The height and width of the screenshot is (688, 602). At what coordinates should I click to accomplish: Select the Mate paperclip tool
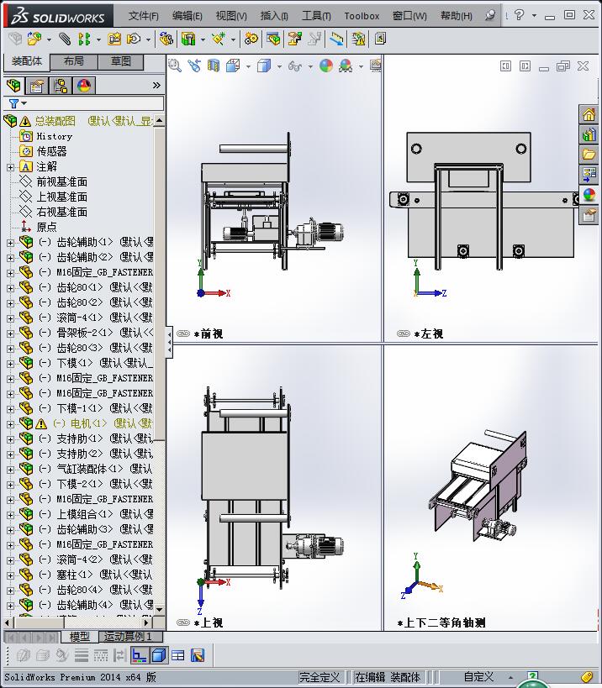(65, 39)
